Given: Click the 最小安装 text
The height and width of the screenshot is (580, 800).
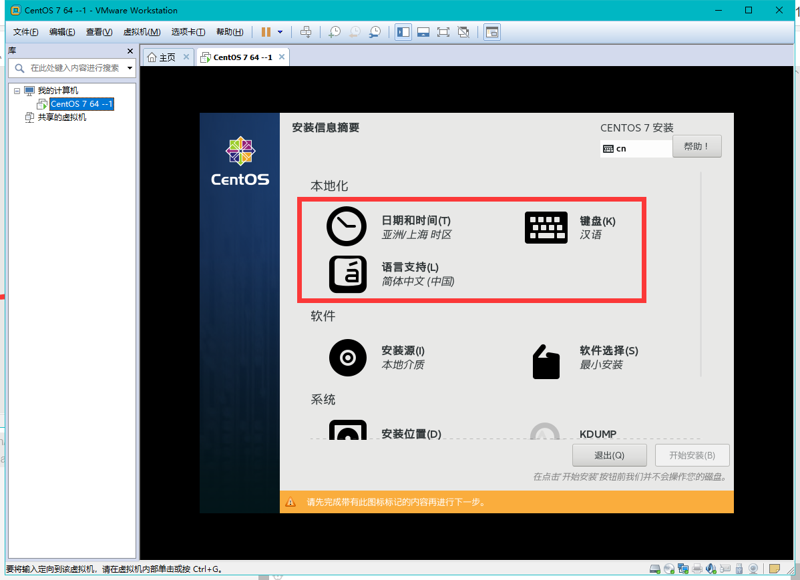Looking at the screenshot, I should pos(601,364).
